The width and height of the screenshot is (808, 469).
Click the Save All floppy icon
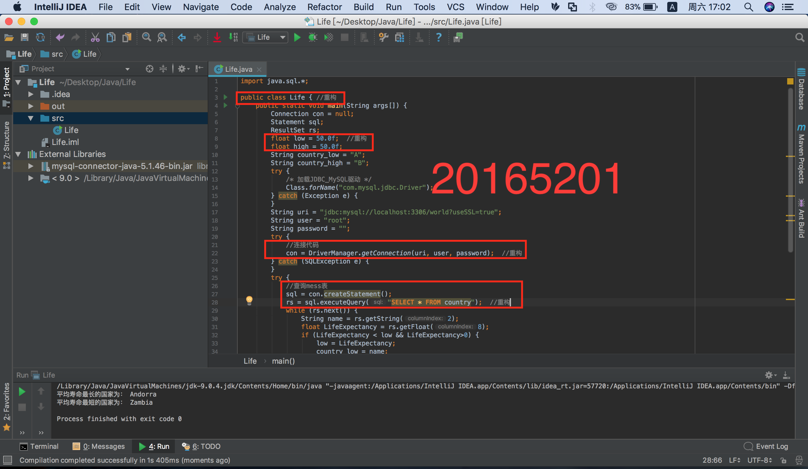(x=24, y=38)
